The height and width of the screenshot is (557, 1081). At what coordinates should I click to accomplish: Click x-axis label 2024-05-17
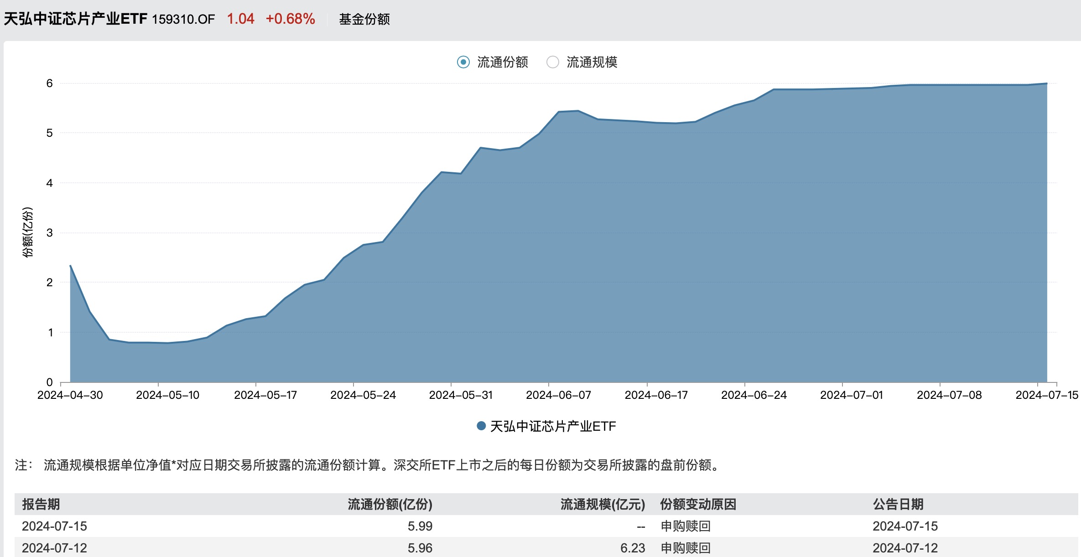265,395
